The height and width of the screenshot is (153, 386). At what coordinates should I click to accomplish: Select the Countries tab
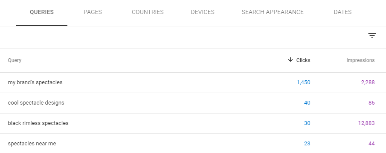point(148,12)
